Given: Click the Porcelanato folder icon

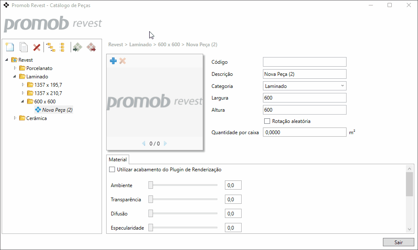Looking at the screenshot, I should click(x=22, y=68).
